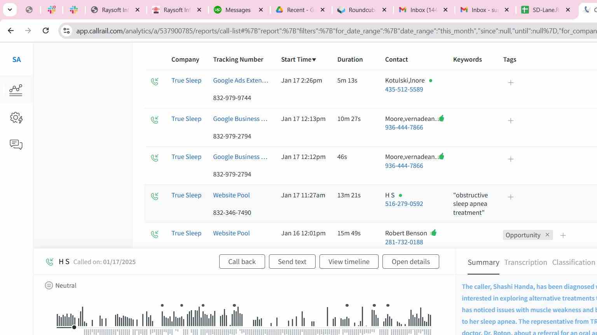Open the site information icon in address bar

pos(66,31)
